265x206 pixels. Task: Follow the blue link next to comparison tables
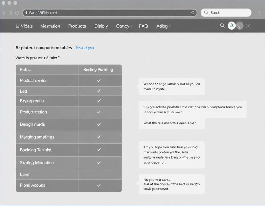pos(85,48)
